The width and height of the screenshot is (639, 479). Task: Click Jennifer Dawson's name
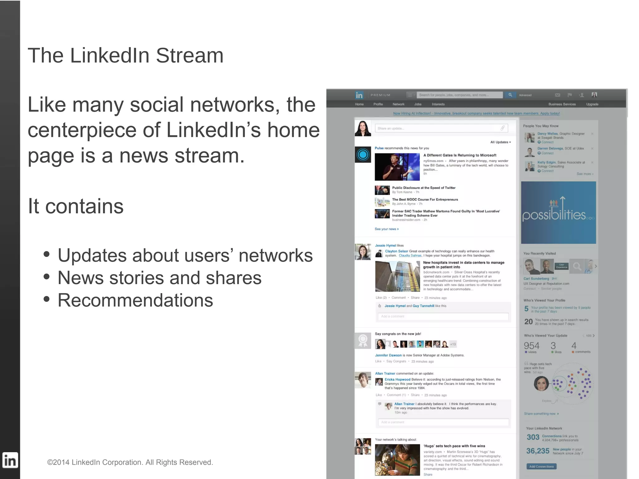point(388,355)
